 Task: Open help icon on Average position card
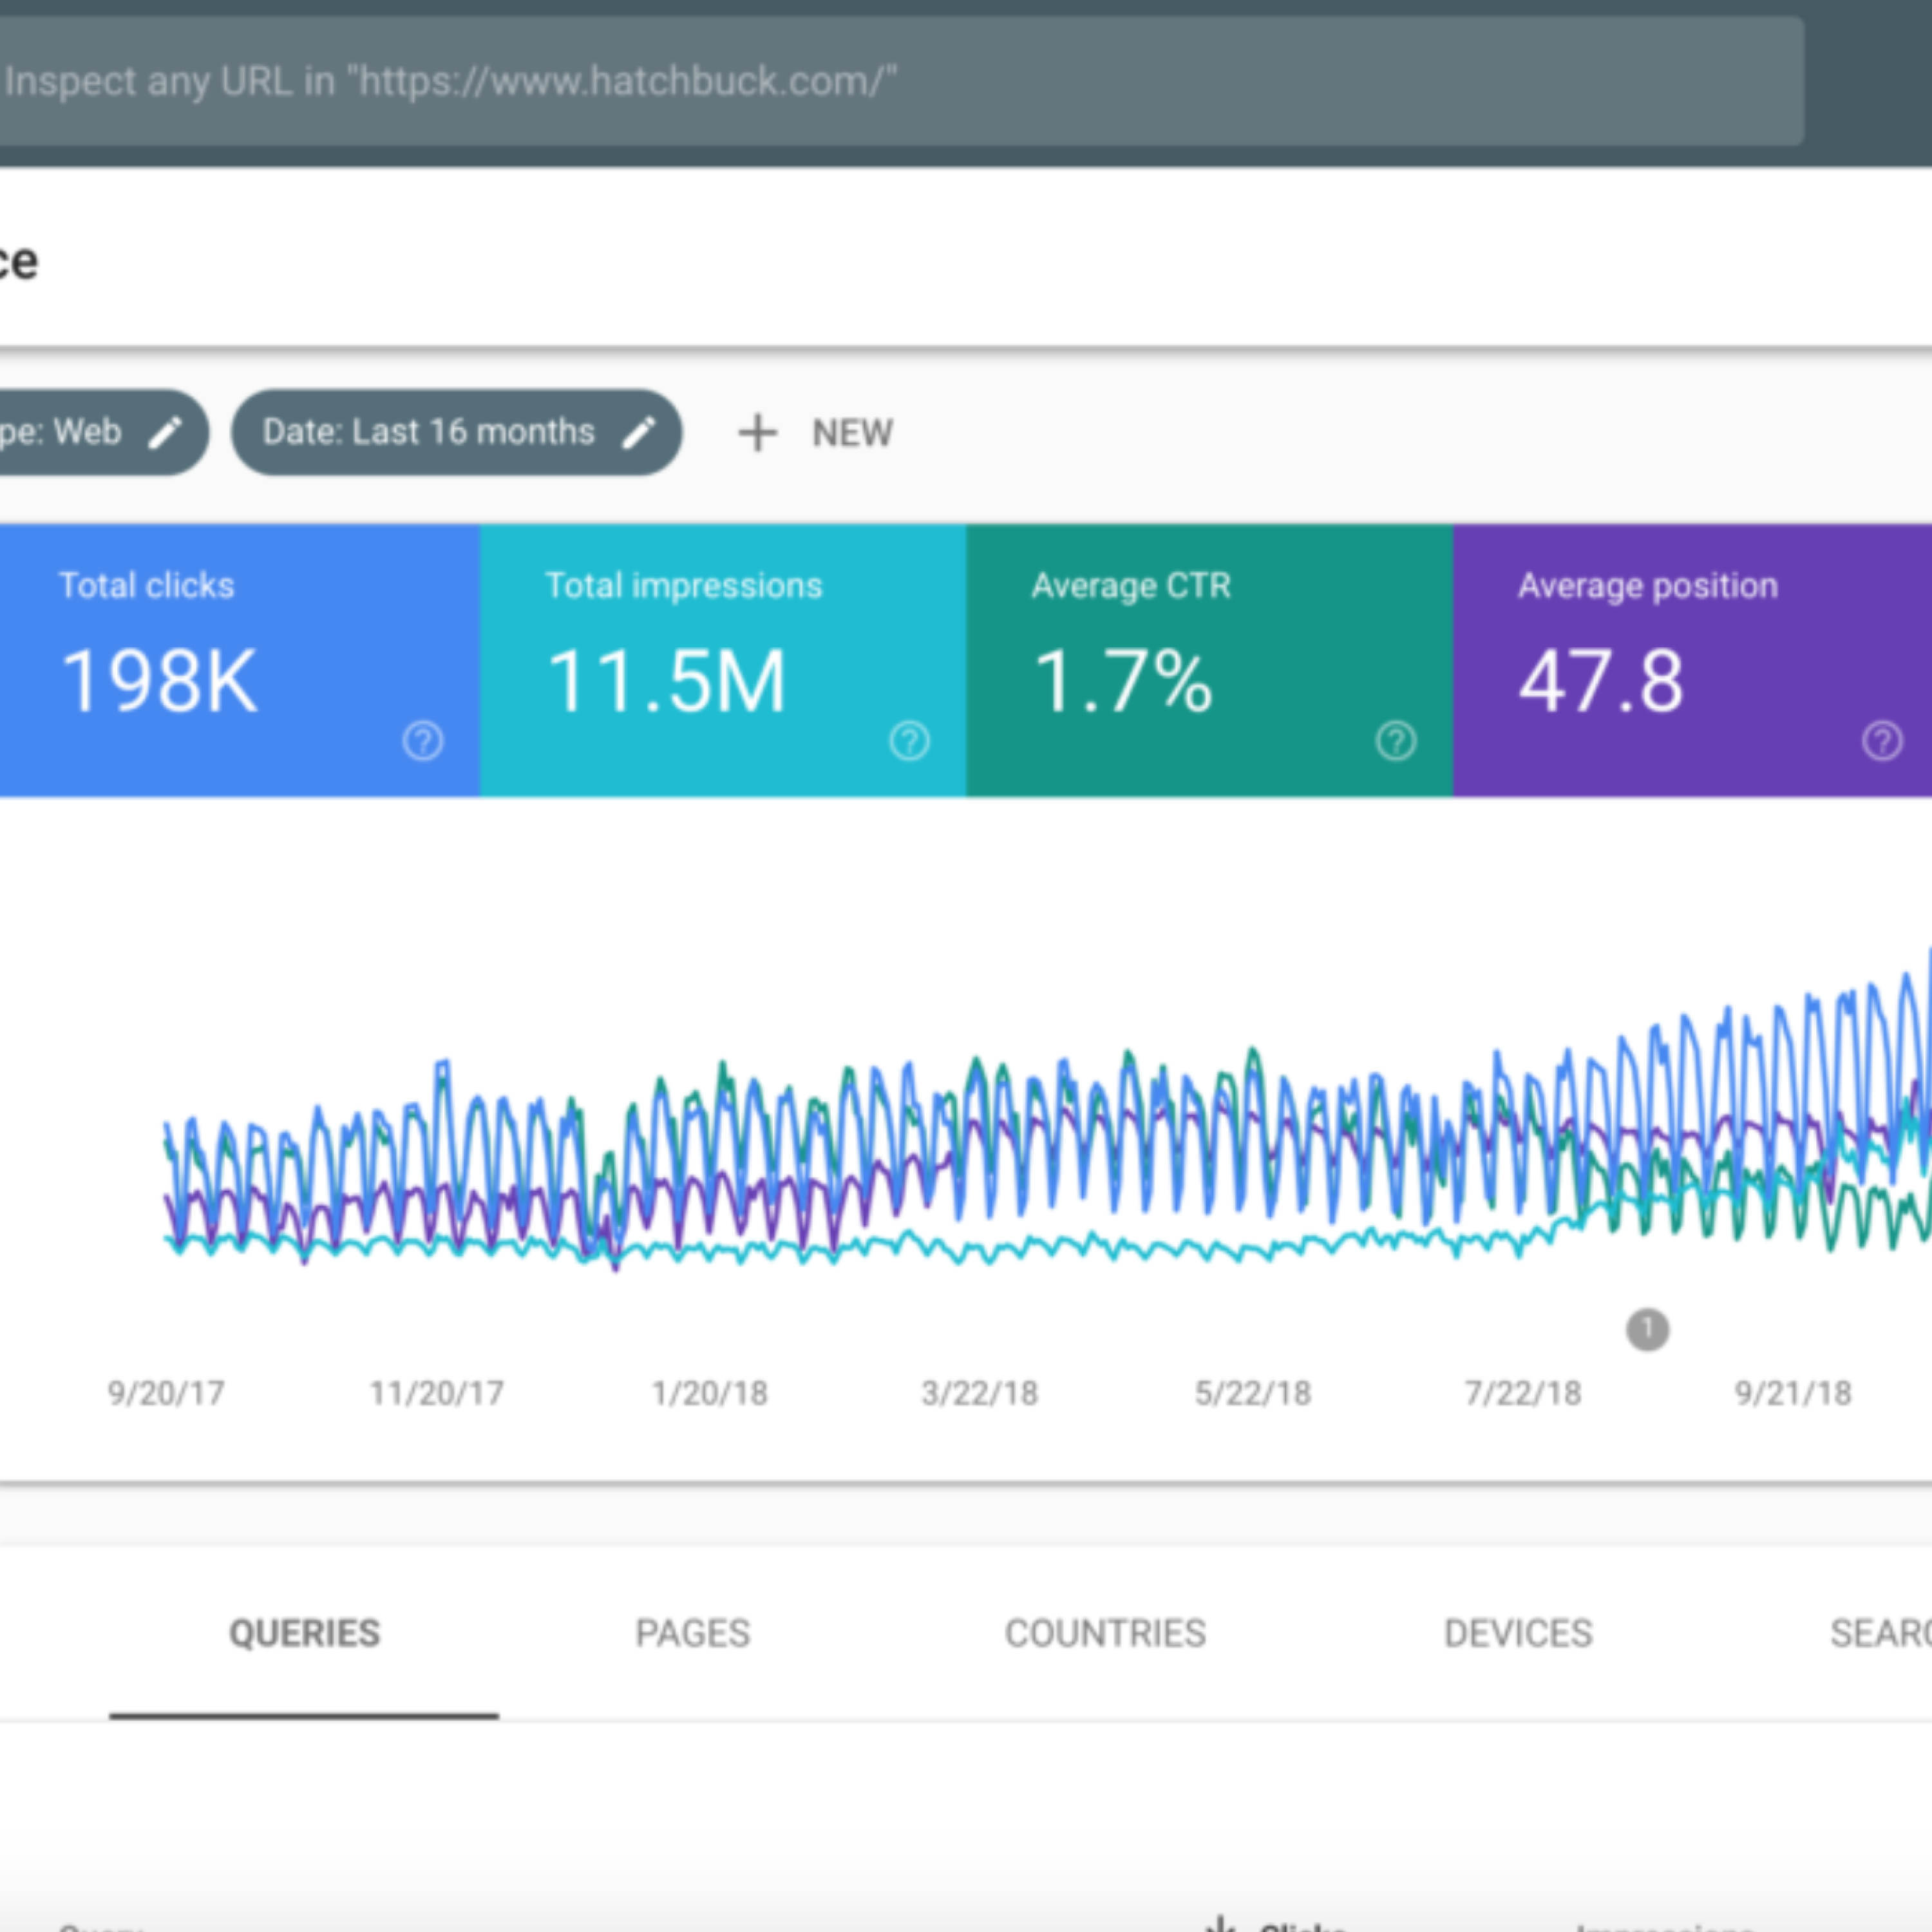click(x=1882, y=741)
